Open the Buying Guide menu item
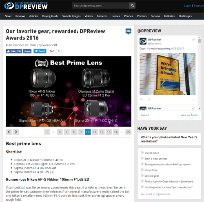This screenshot has height=202, width=204. 50,16
